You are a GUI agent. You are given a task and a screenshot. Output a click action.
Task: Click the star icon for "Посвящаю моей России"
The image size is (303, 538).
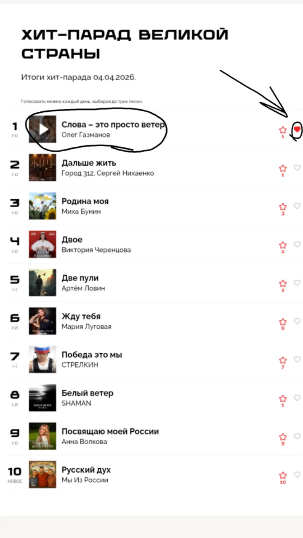tap(283, 437)
